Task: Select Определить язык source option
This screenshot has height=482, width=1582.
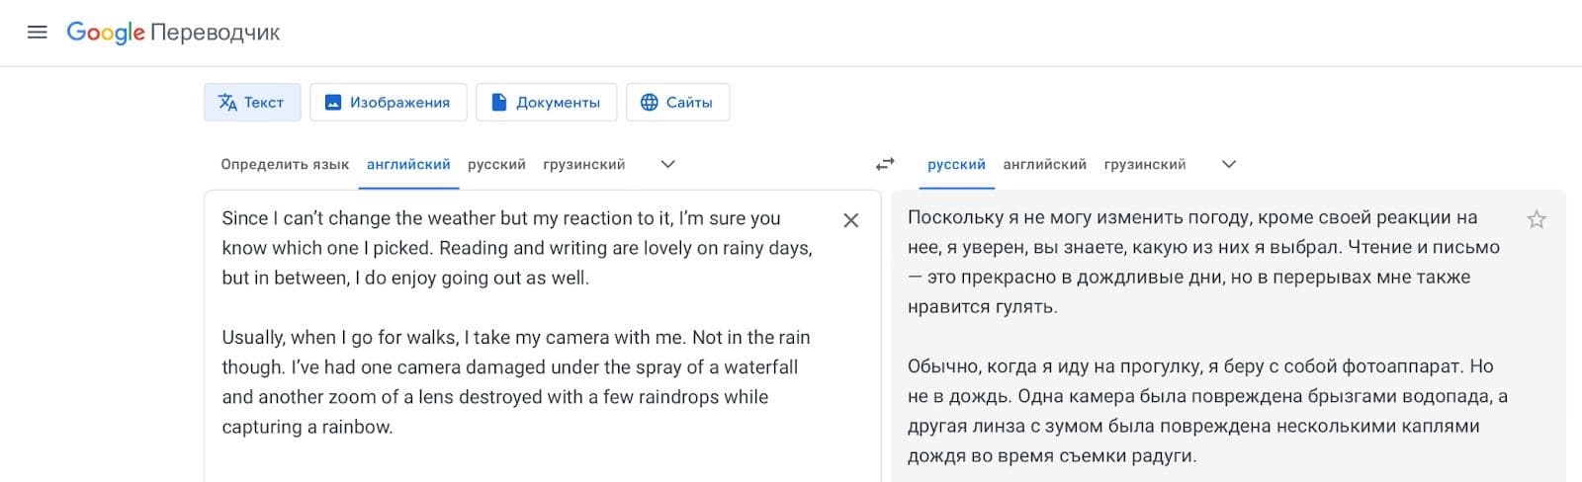Action: (x=285, y=164)
